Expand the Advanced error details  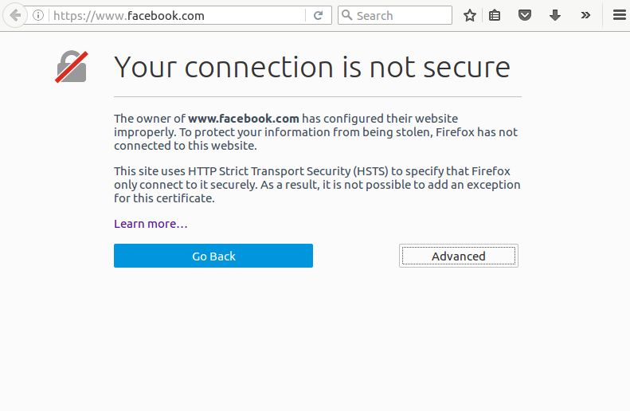458,256
